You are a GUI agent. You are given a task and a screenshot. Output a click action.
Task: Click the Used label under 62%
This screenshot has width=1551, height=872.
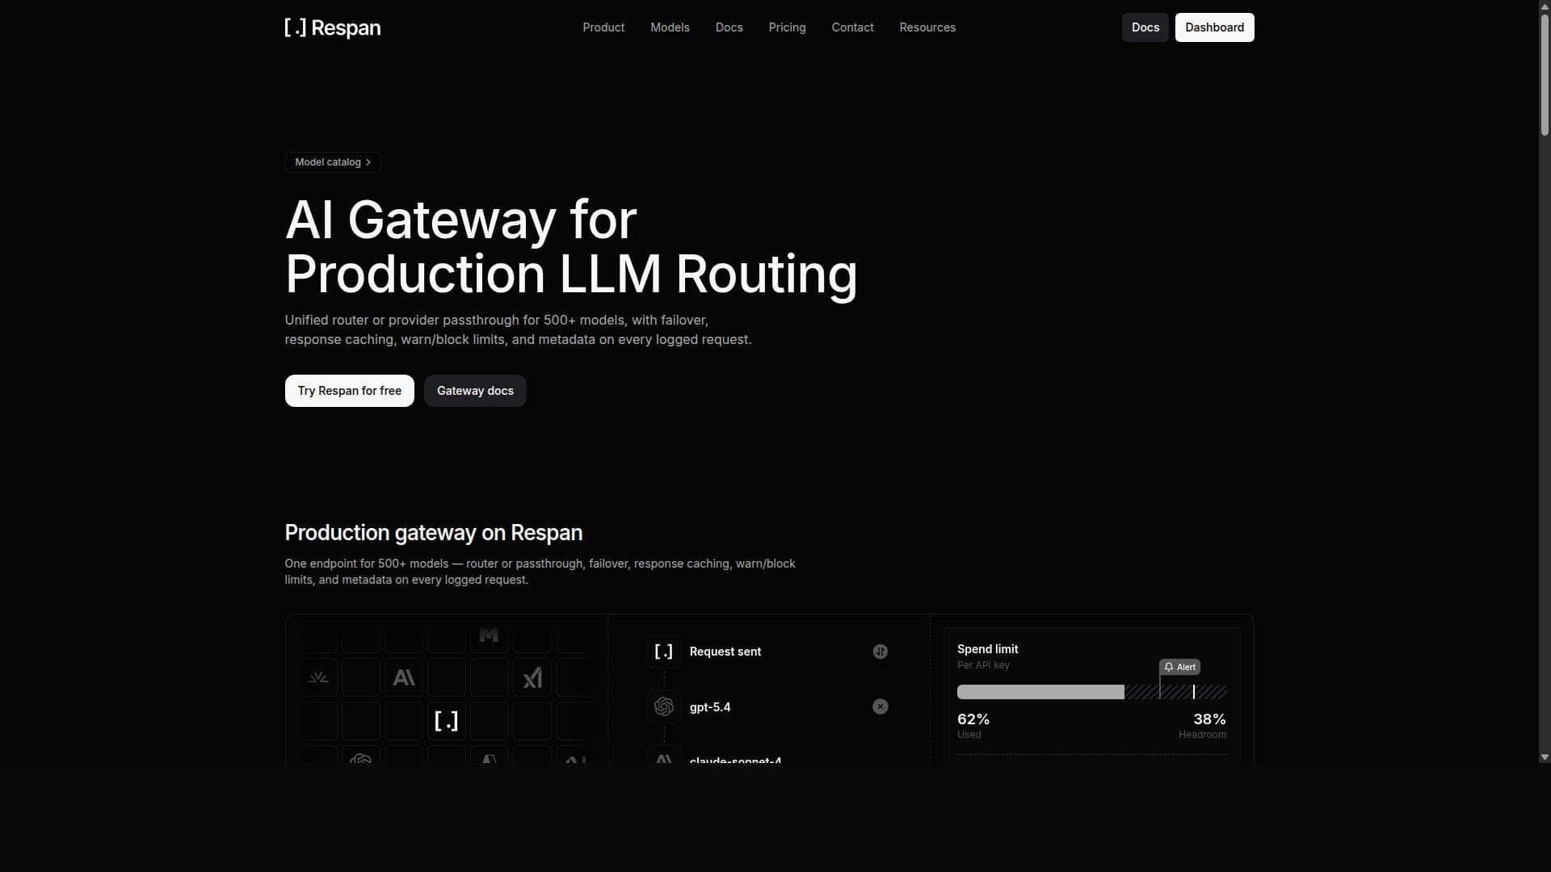(969, 735)
